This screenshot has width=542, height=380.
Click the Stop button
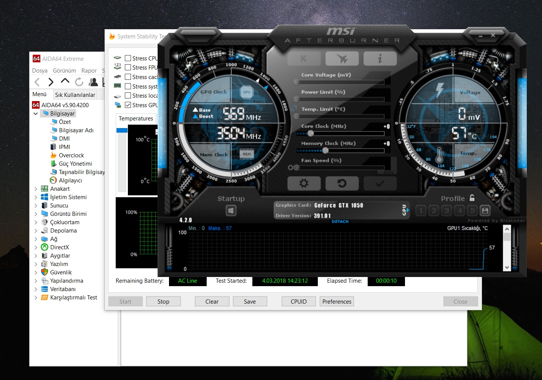tap(163, 301)
